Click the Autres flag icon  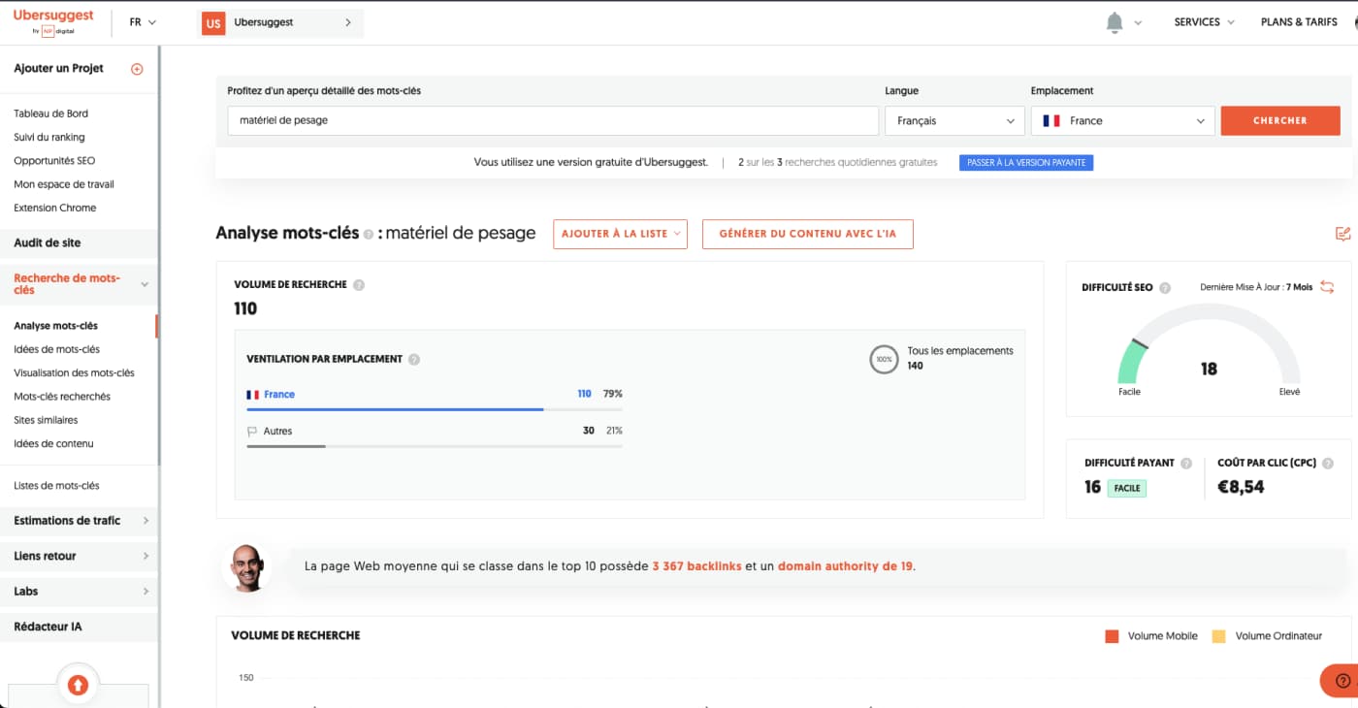252,432
